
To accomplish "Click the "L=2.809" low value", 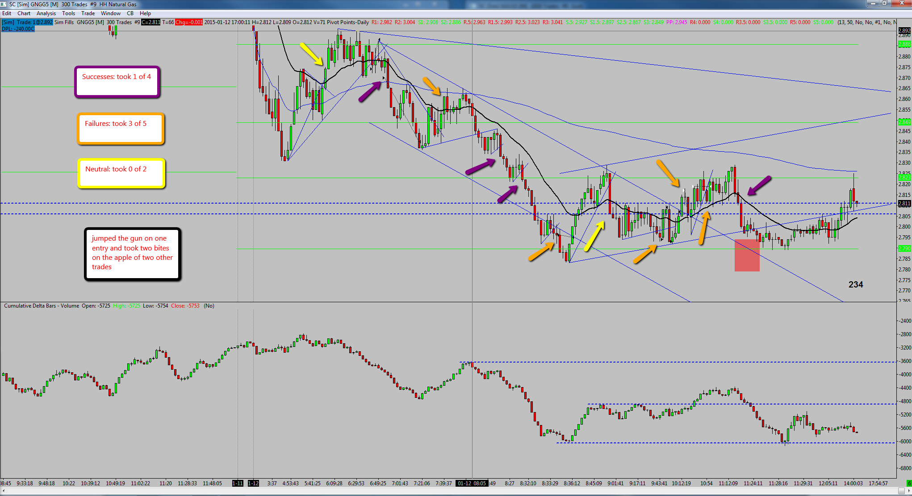I will [282, 22].
